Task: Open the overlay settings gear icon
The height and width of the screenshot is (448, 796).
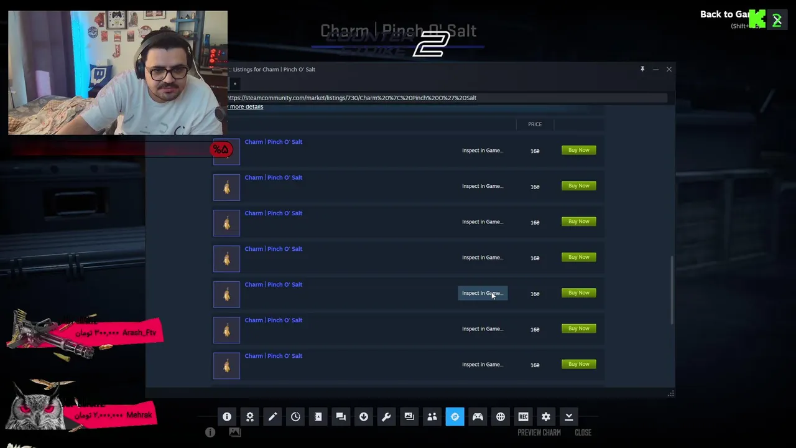Action: pyautogui.click(x=546, y=417)
